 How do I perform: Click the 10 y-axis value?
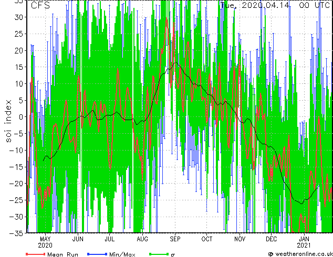19,84
